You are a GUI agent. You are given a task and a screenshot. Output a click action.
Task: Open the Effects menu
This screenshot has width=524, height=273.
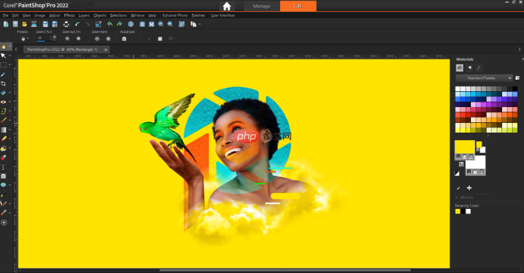pyautogui.click(x=69, y=15)
